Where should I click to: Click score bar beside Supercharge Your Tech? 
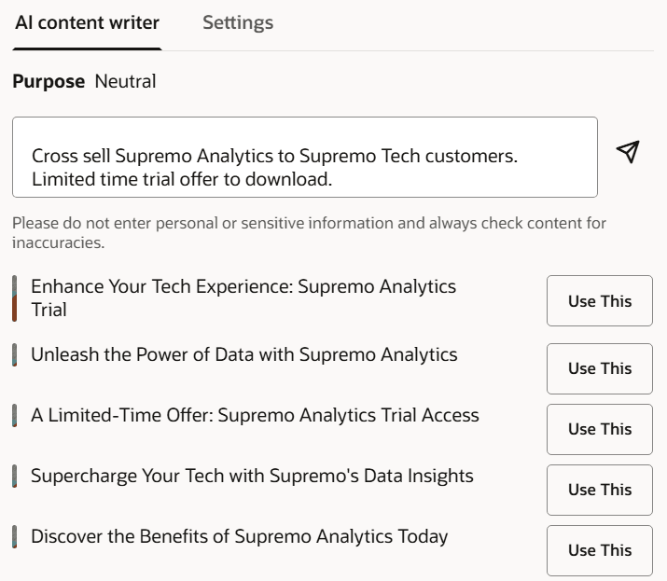click(x=15, y=476)
